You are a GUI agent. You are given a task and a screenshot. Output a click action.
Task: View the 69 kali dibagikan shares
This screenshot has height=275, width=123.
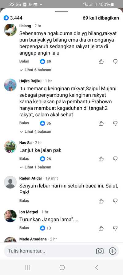point(101,18)
